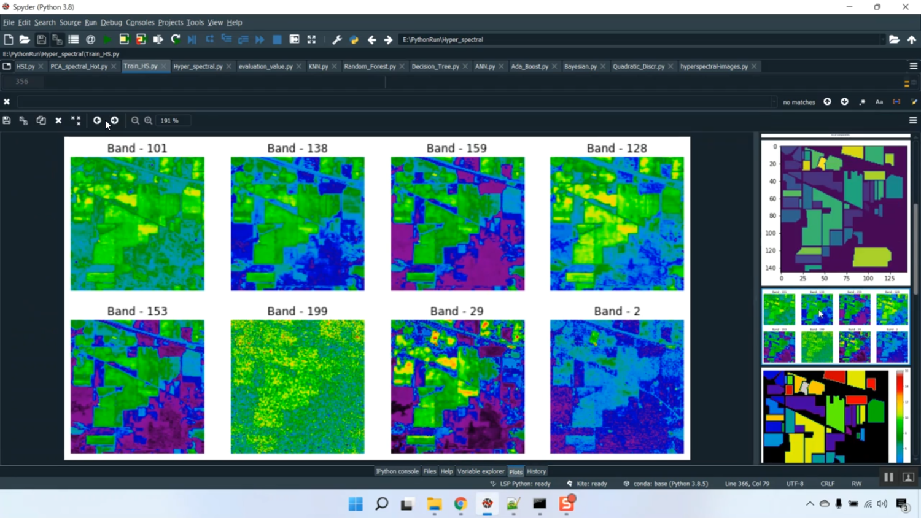Open the editor tabs options menu
The height and width of the screenshot is (518, 921).
point(913,66)
